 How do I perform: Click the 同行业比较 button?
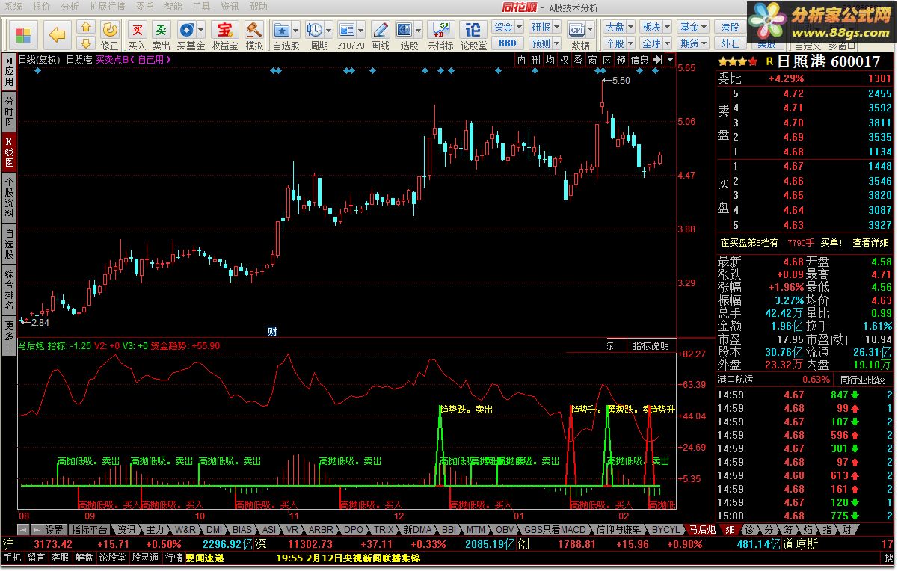point(861,380)
